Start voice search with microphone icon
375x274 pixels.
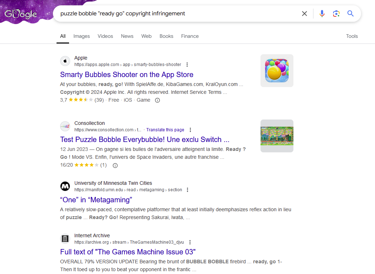[322, 14]
